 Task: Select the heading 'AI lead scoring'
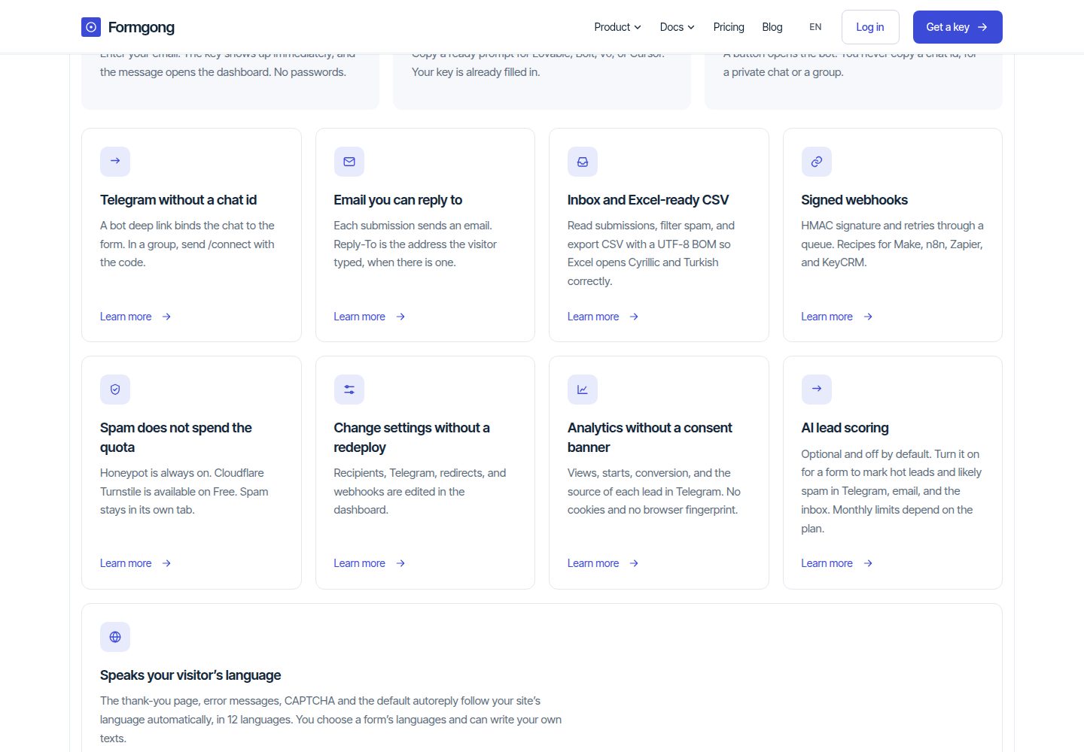coord(845,428)
